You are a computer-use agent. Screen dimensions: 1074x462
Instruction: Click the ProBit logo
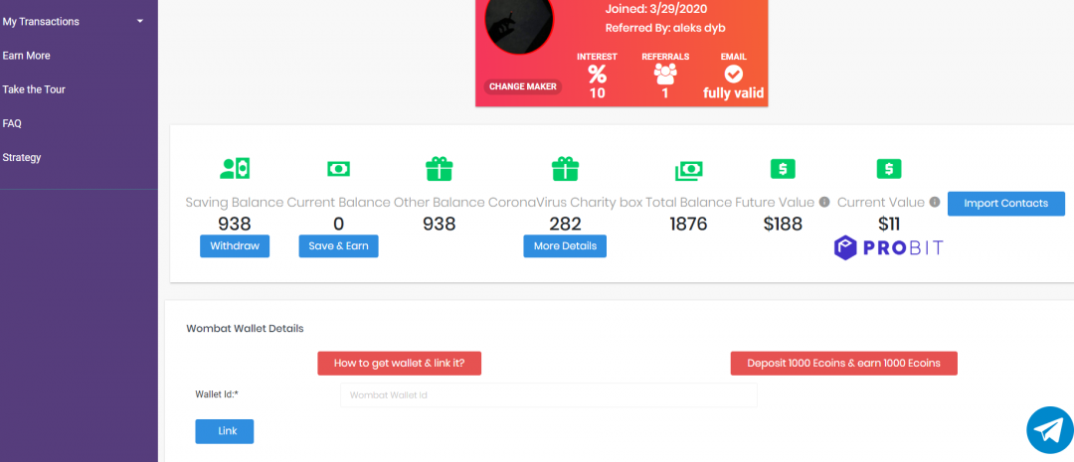point(888,248)
